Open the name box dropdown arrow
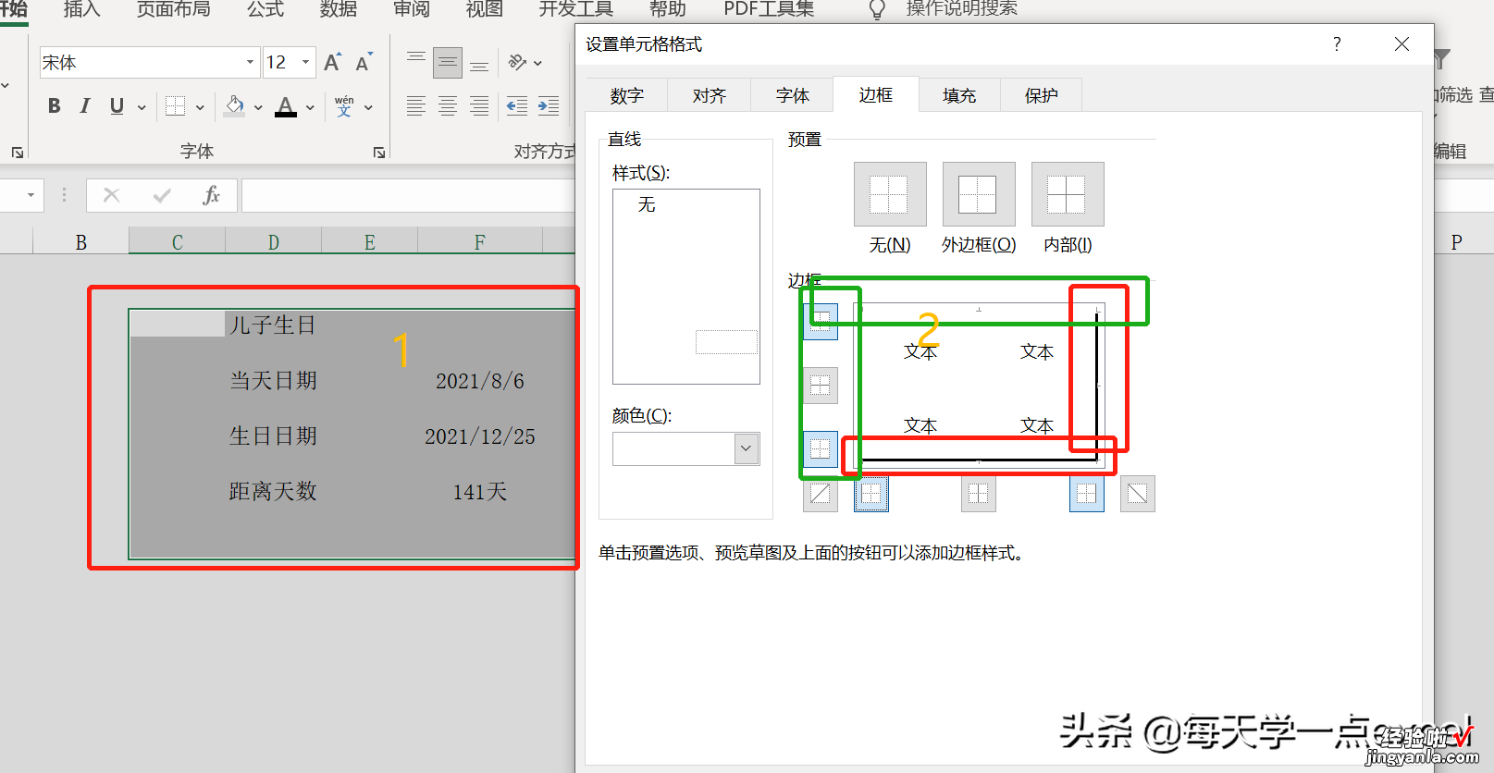This screenshot has width=1494, height=773. 31,195
